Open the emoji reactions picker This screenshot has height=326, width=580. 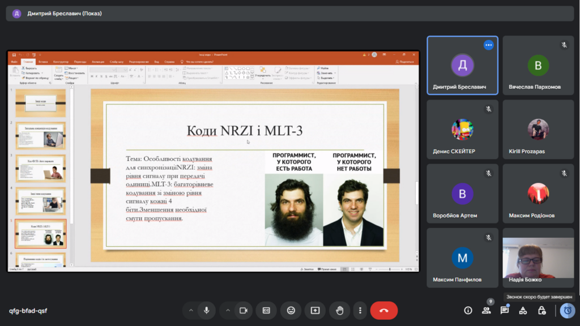(x=291, y=310)
